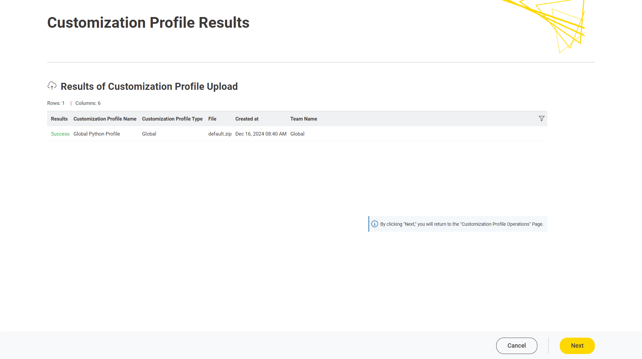Click the Results column header
Image resolution: width=642 pixels, height=359 pixels.
point(59,119)
